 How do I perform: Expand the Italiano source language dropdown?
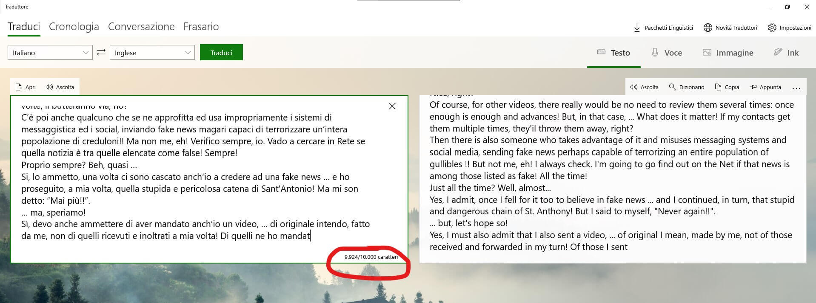point(50,53)
